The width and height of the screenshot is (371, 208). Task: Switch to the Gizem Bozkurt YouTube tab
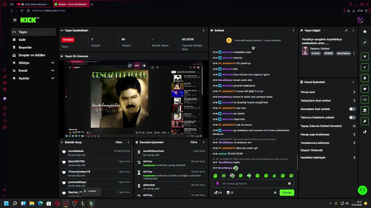coord(34,4)
